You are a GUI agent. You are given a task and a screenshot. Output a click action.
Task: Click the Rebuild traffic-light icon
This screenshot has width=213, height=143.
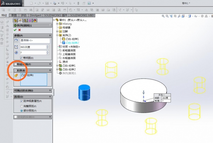coord(78,3)
